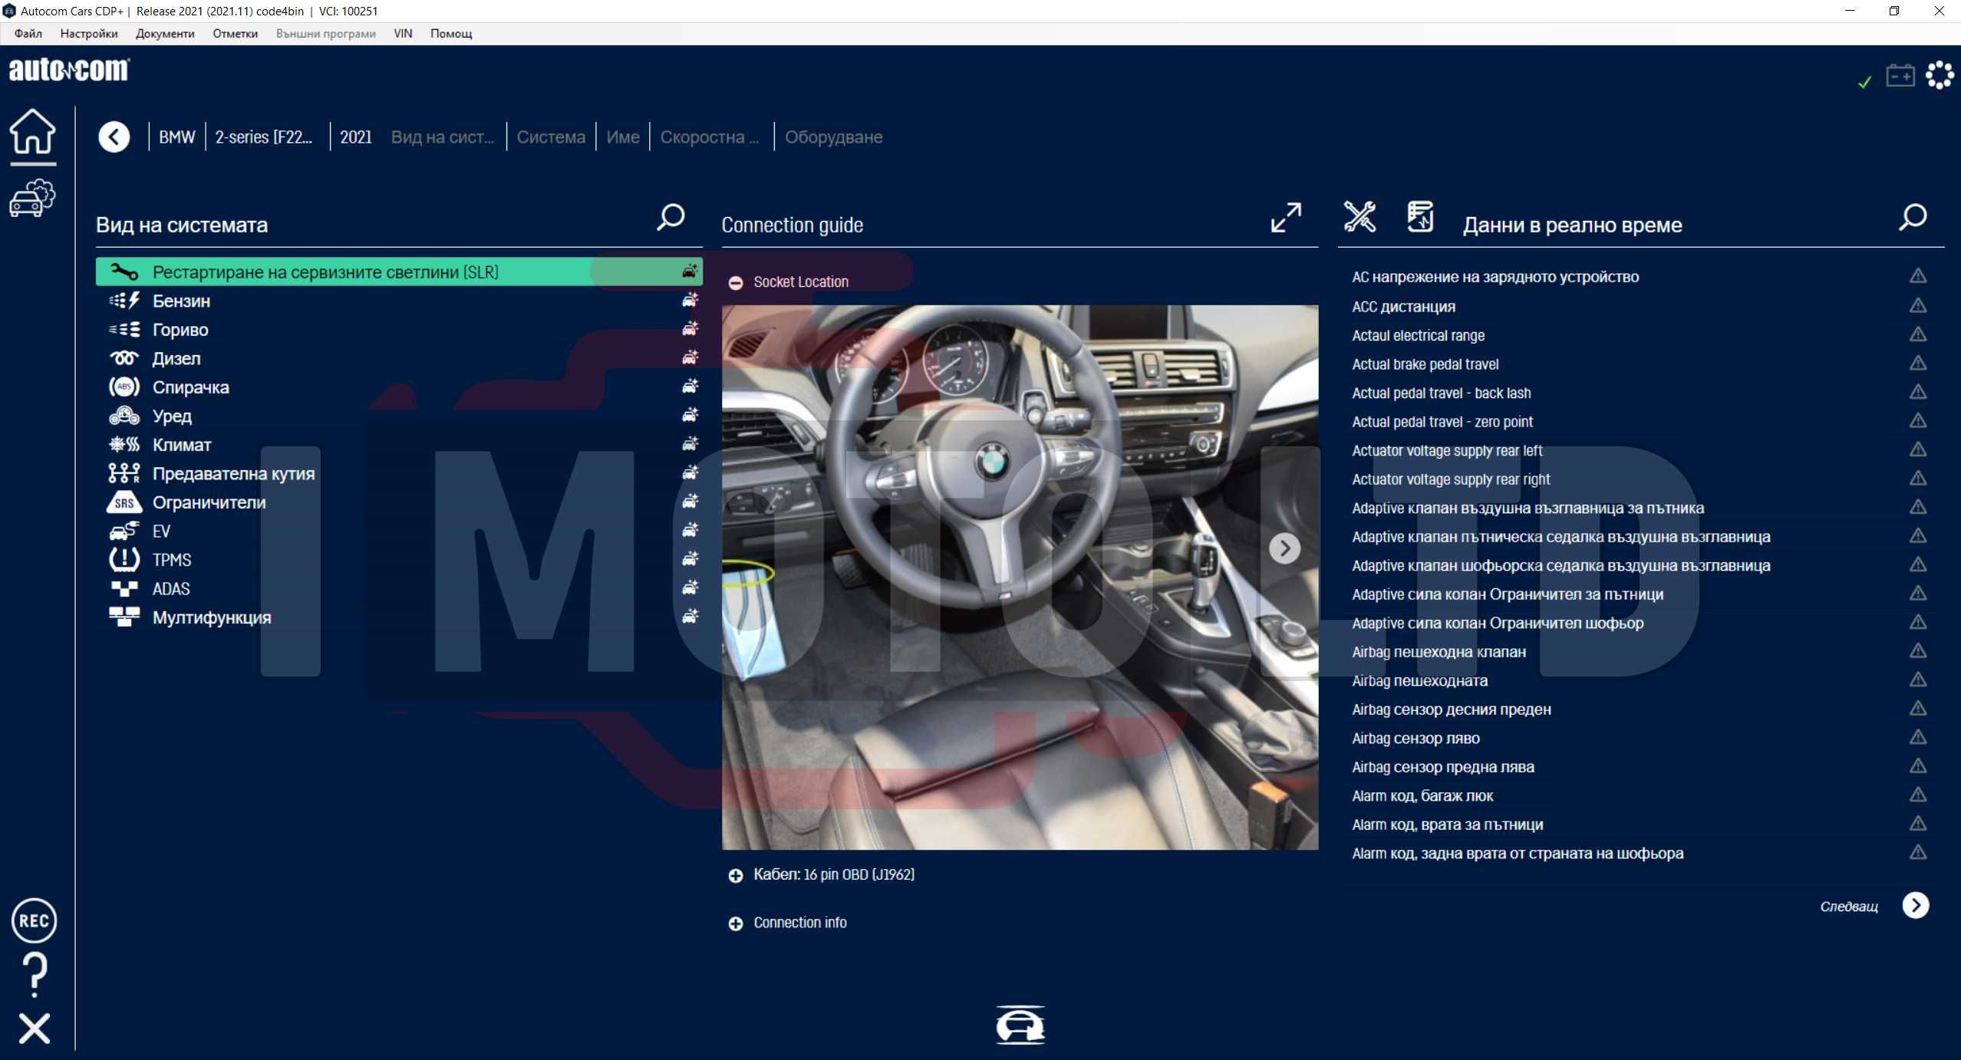Open the vehicle diagnostics car-gear icon
This screenshot has height=1060, width=1961.
coord(32,199)
